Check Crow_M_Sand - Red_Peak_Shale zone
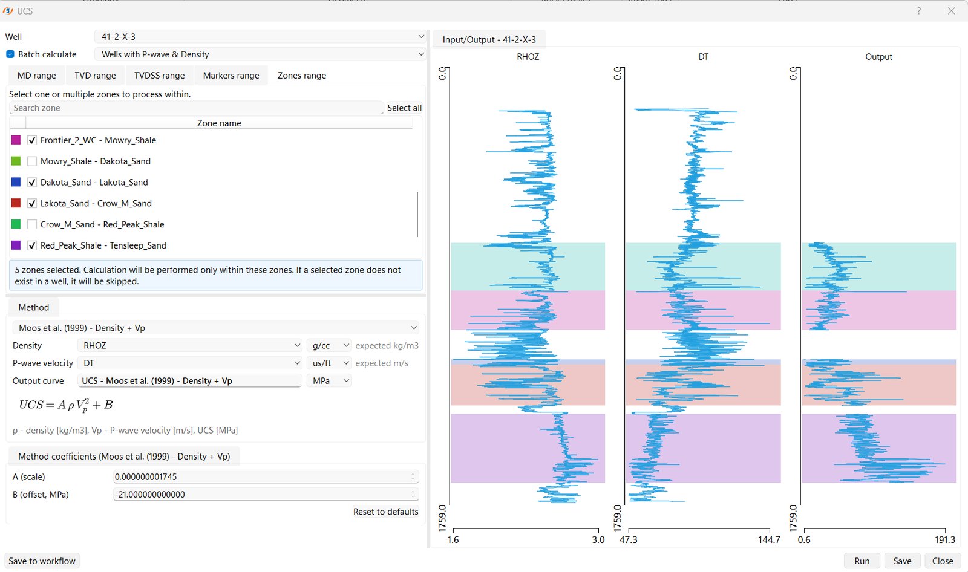 click(x=32, y=224)
